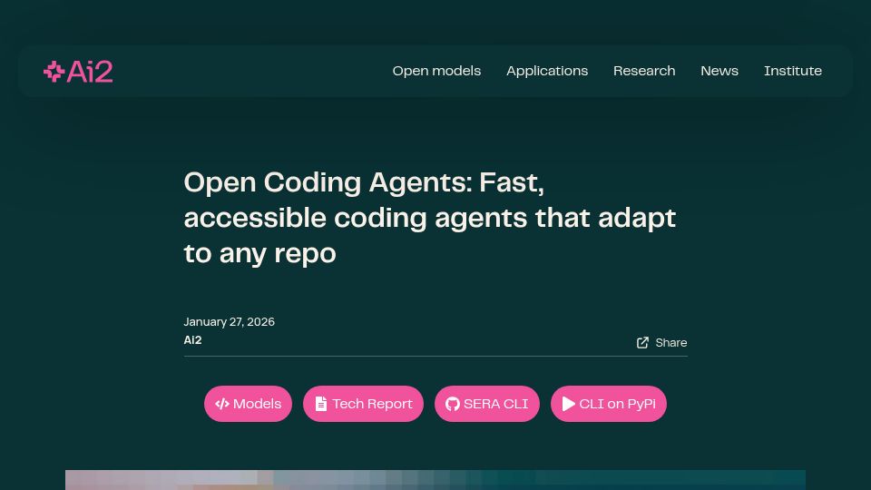Viewport: 871px width, 490px height.
Task: Click the January 27, 2026 date
Action: [229, 322]
